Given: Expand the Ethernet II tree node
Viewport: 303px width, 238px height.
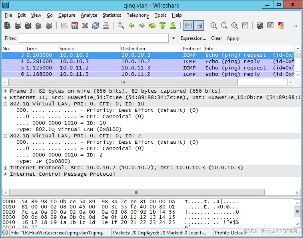Looking at the screenshot, I should 6,97.
